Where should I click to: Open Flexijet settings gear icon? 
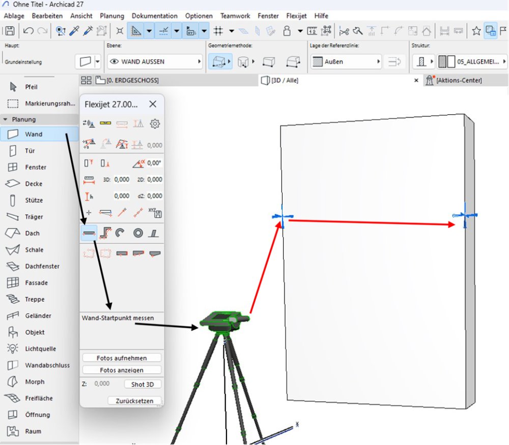(x=155, y=124)
